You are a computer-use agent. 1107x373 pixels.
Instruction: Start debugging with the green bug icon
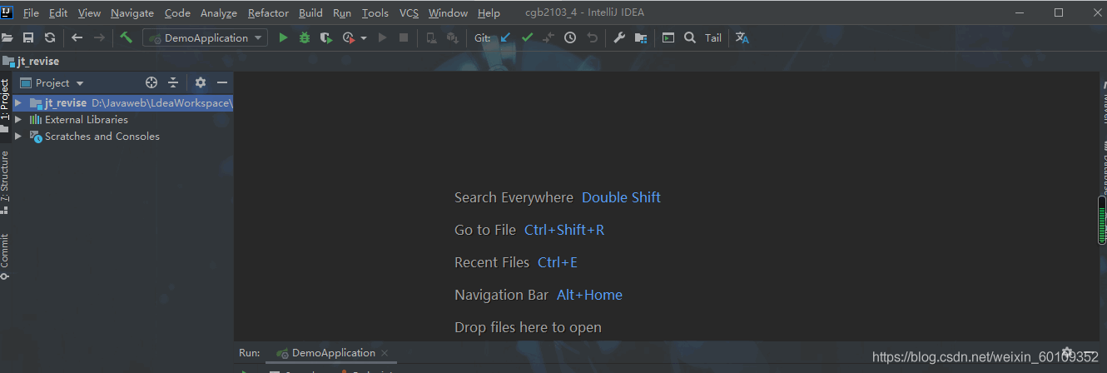pyautogui.click(x=305, y=37)
